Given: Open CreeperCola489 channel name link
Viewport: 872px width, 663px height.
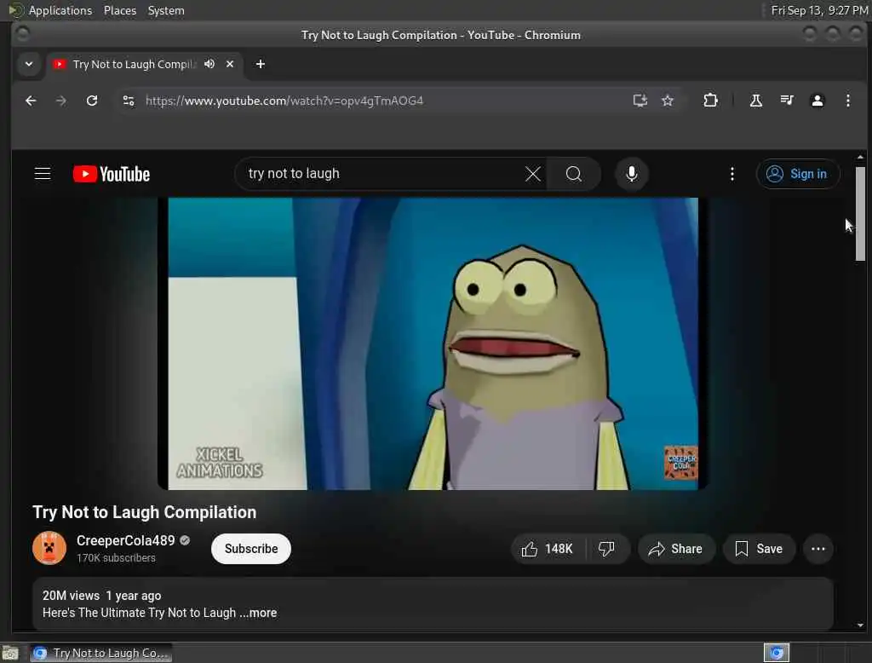Looking at the screenshot, I should click(126, 540).
